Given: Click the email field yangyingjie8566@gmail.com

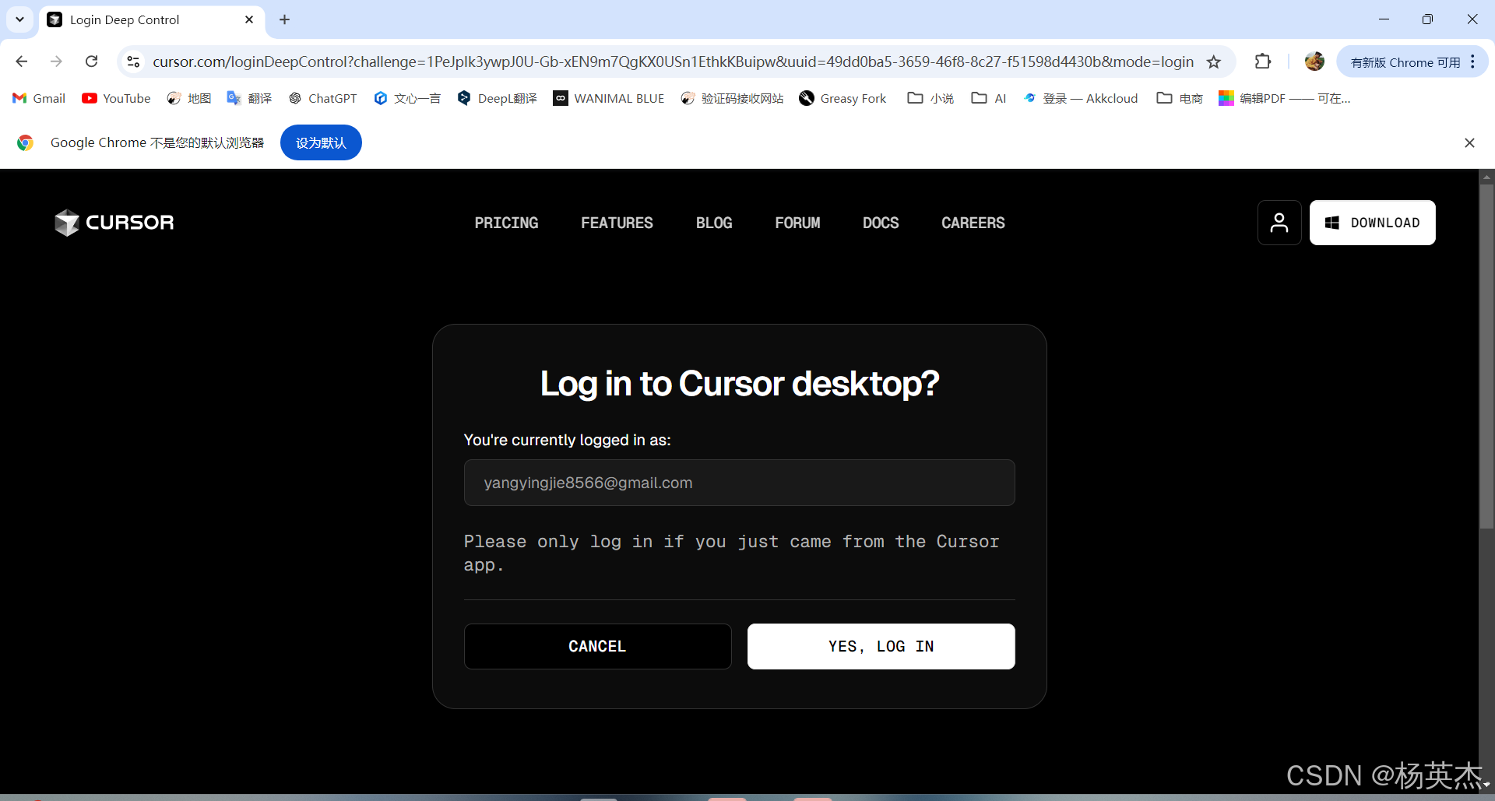Looking at the screenshot, I should (x=739, y=483).
